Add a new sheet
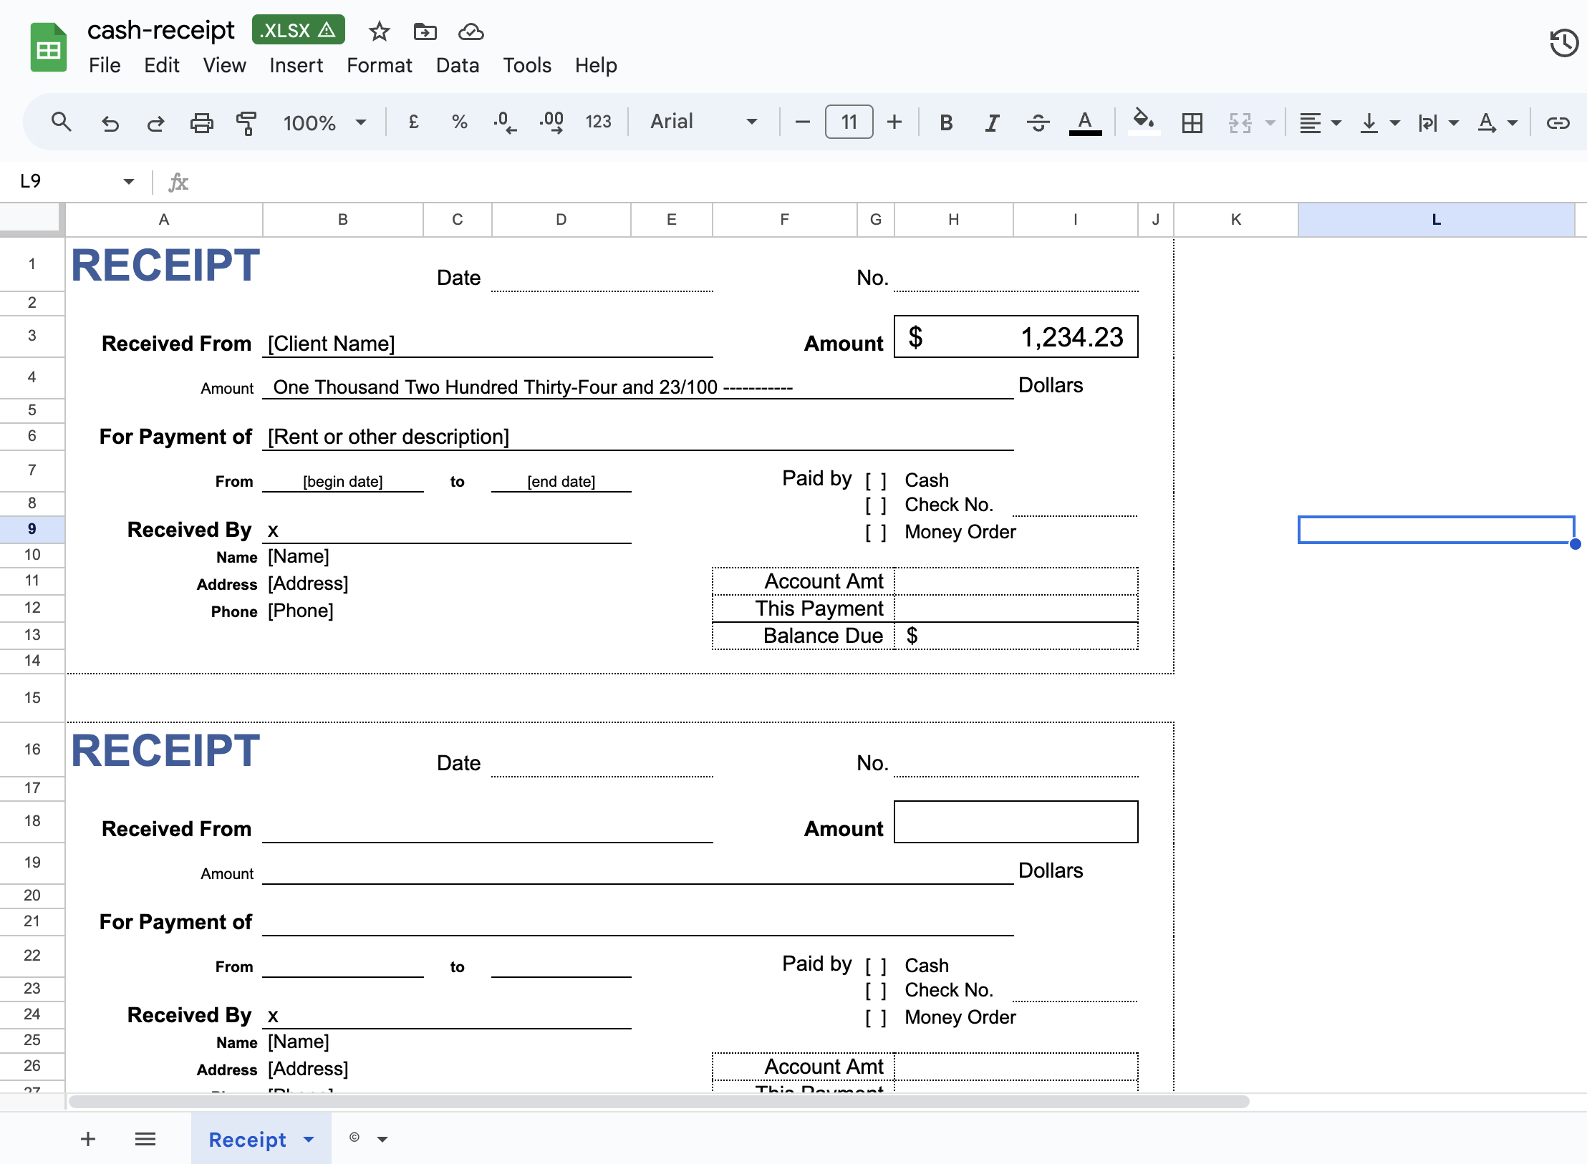 pyautogui.click(x=88, y=1139)
